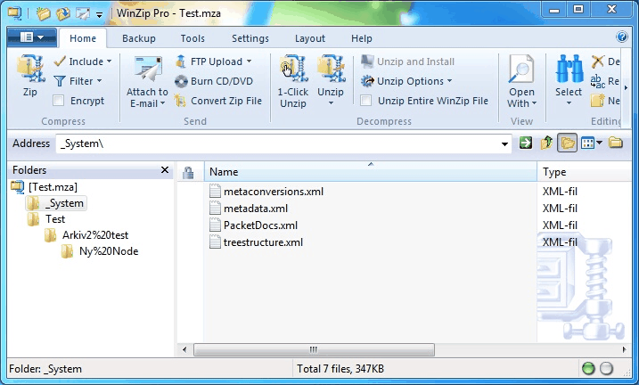
Task: Click the disabled Unzip and Install button
Action: [407, 61]
